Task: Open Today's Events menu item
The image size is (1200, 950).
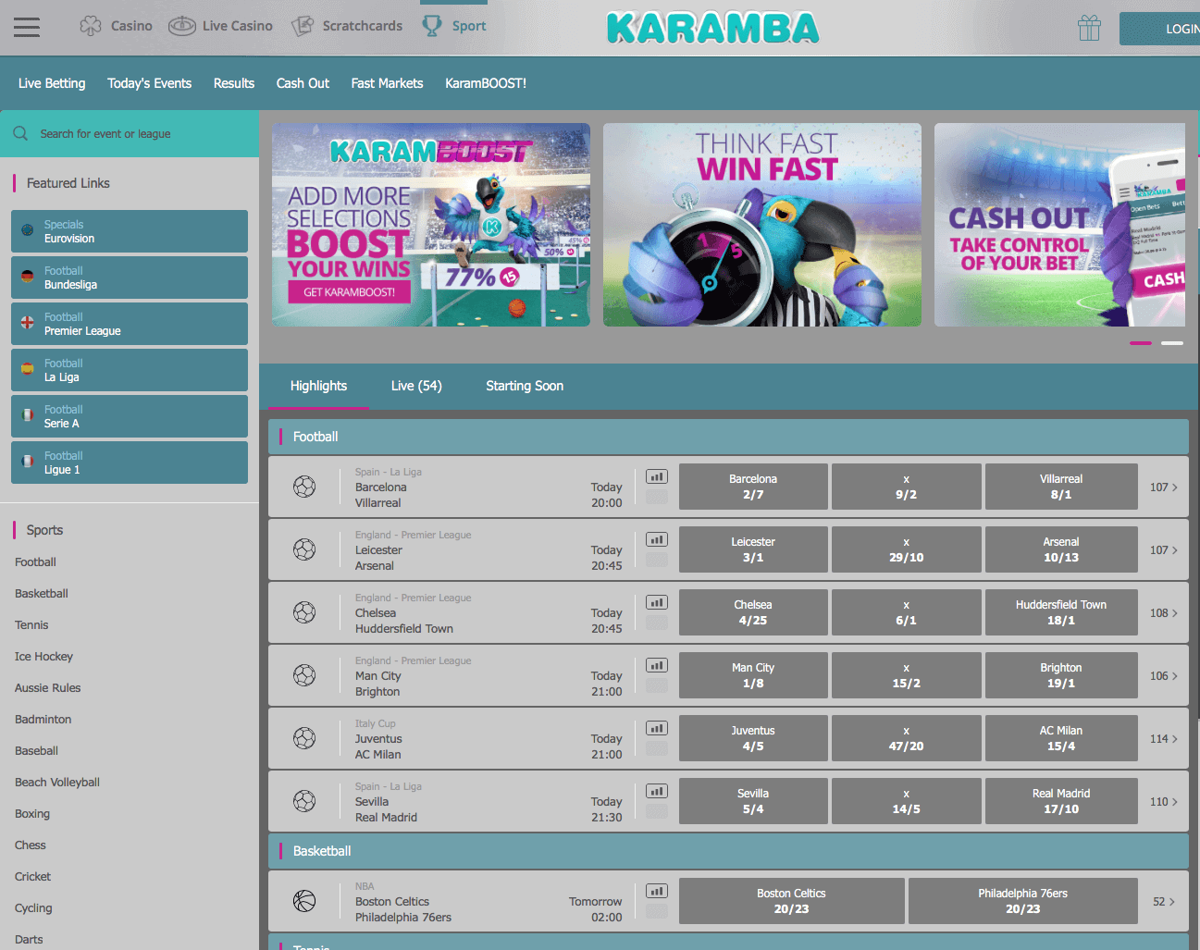Action: click(149, 83)
